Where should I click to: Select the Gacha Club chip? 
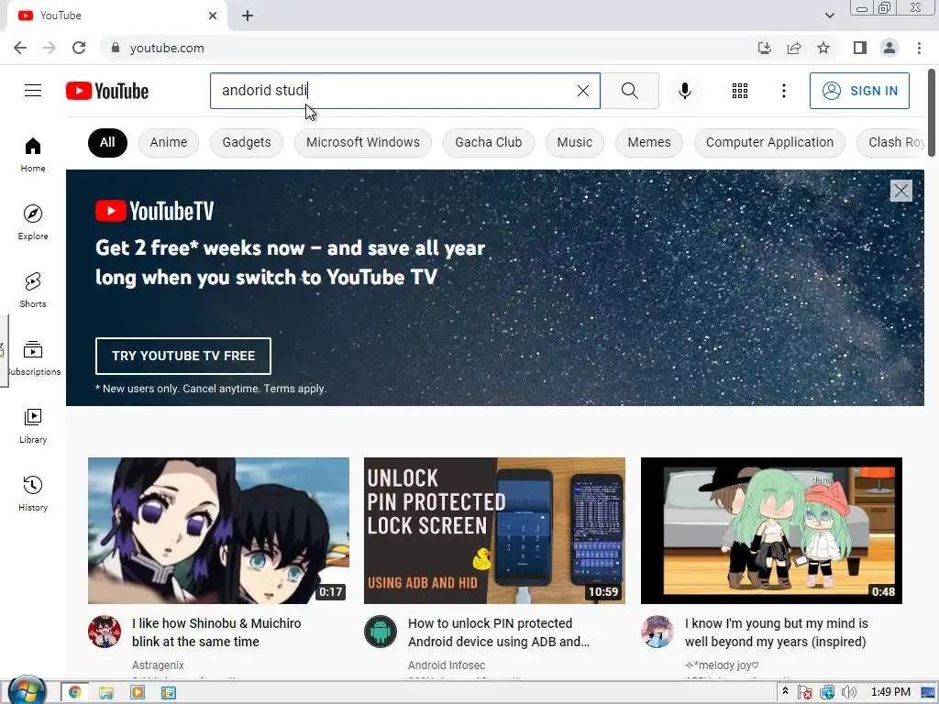pyautogui.click(x=488, y=142)
